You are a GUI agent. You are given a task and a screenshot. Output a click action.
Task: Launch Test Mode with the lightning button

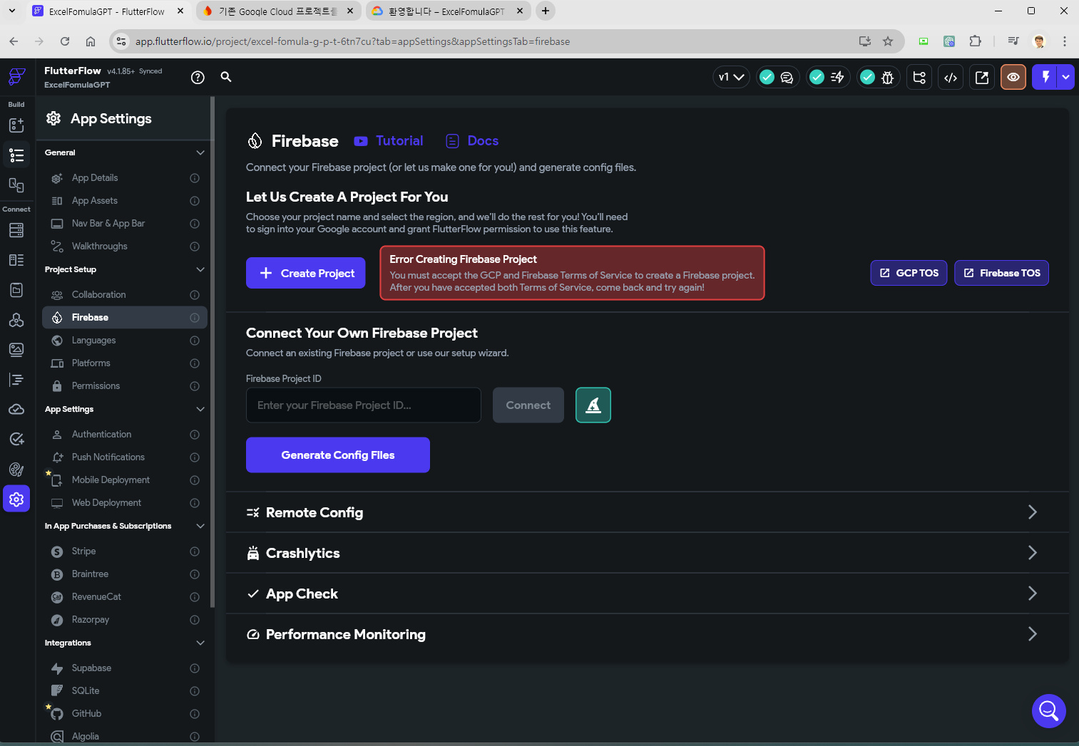(1045, 77)
